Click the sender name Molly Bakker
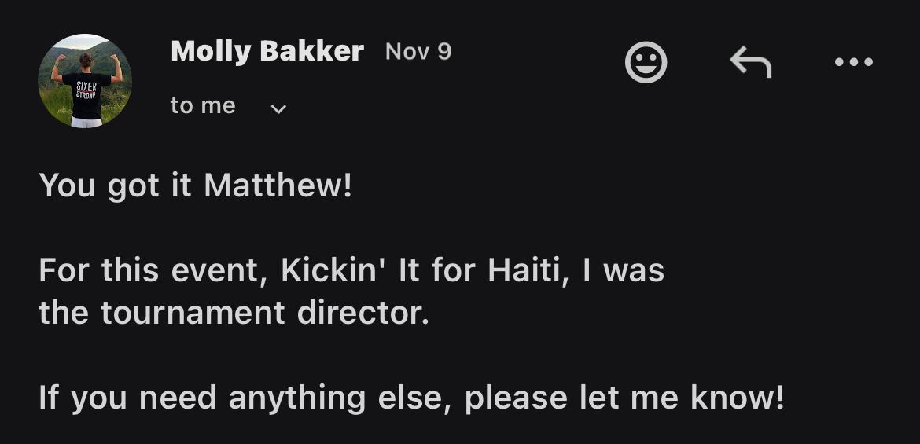This screenshot has width=920, height=444. coord(267,52)
